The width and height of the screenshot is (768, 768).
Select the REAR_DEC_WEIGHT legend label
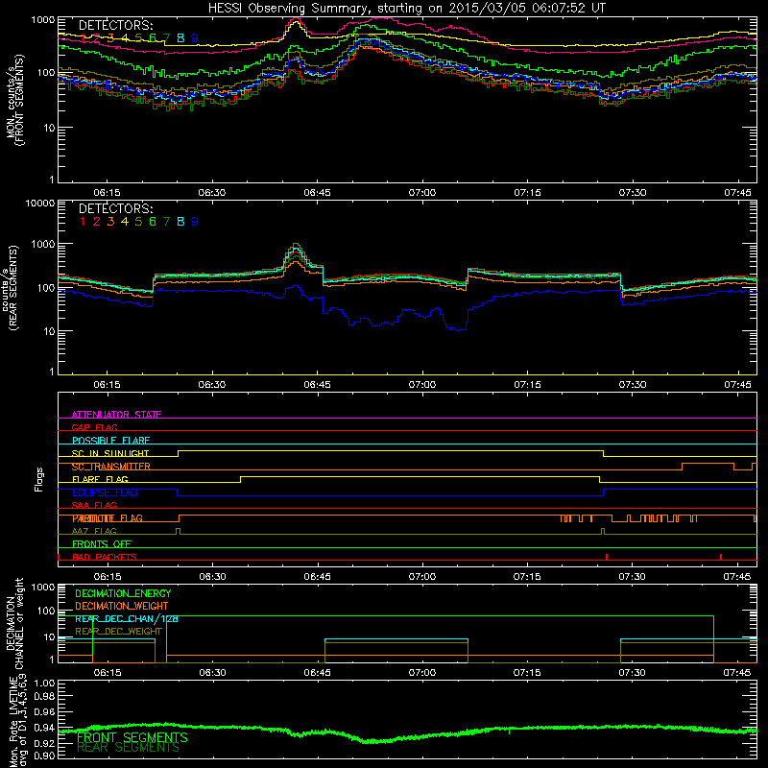[x=118, y=632]
